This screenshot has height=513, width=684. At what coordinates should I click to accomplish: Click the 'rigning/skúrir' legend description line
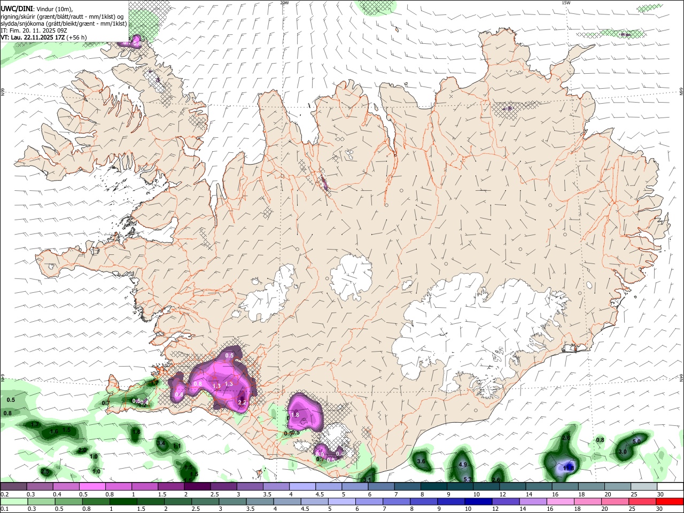click(62, 16)
